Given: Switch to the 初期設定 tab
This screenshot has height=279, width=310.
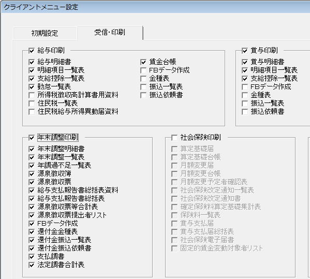Looking at the screenshot, I should click(x=45, y=33).
